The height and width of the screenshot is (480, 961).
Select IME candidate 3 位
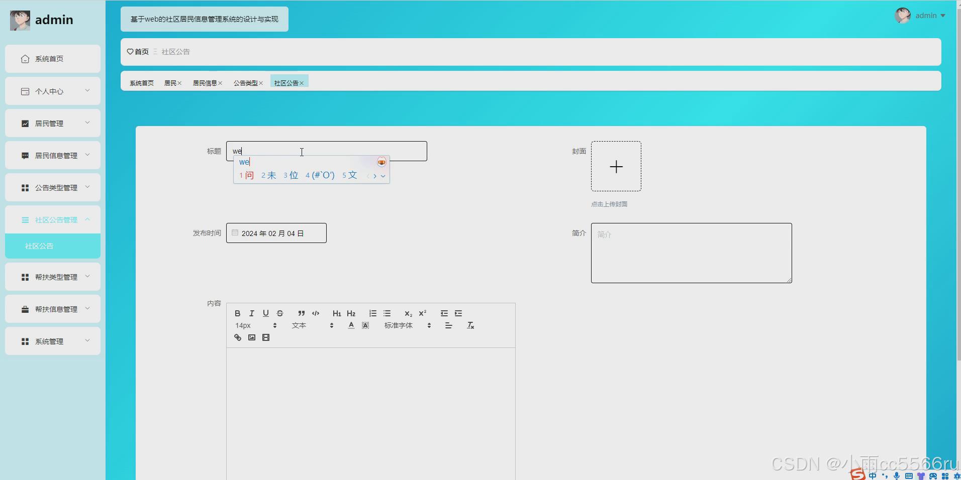pyautogui.click(x=291, y=175)
